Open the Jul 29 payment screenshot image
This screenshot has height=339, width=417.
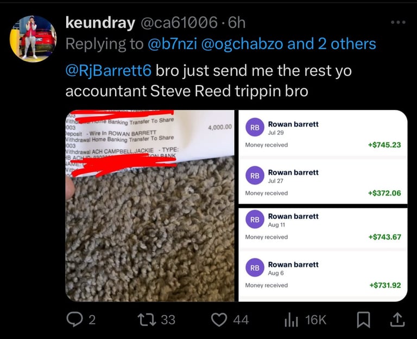click(x=323, y=157)
